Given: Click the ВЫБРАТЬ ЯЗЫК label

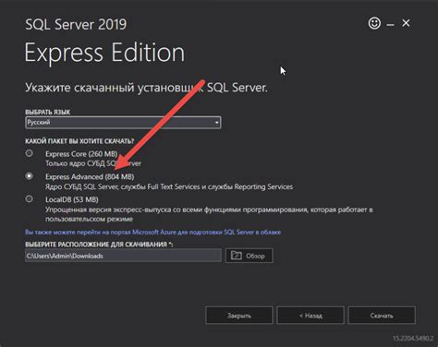Looking at the screenshot, I should (x=48, y=112).
